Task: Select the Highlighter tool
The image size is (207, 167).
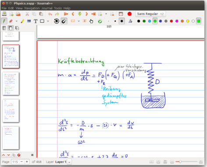Action: coord(22,21)
